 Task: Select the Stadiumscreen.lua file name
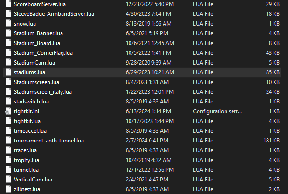pyautogui.click(x=36, y=82)
